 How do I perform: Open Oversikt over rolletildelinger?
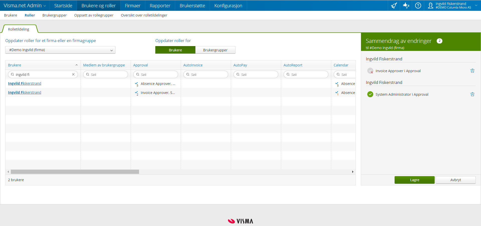[144, 15]
